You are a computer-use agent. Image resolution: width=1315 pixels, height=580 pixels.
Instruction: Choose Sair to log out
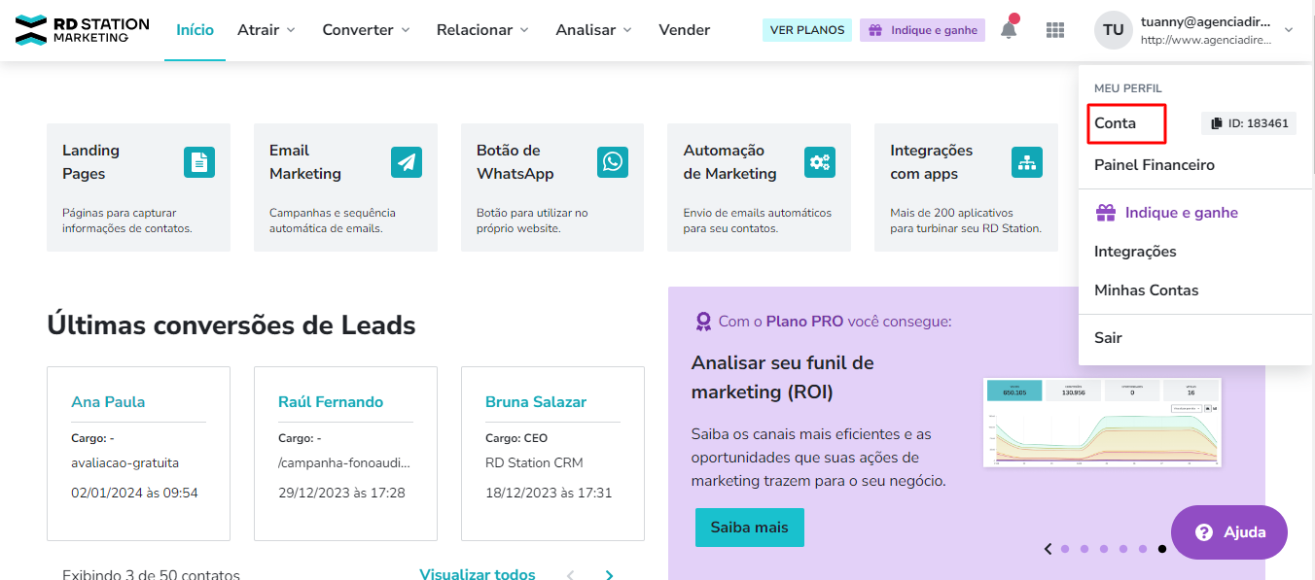[x=1108, y=338]
